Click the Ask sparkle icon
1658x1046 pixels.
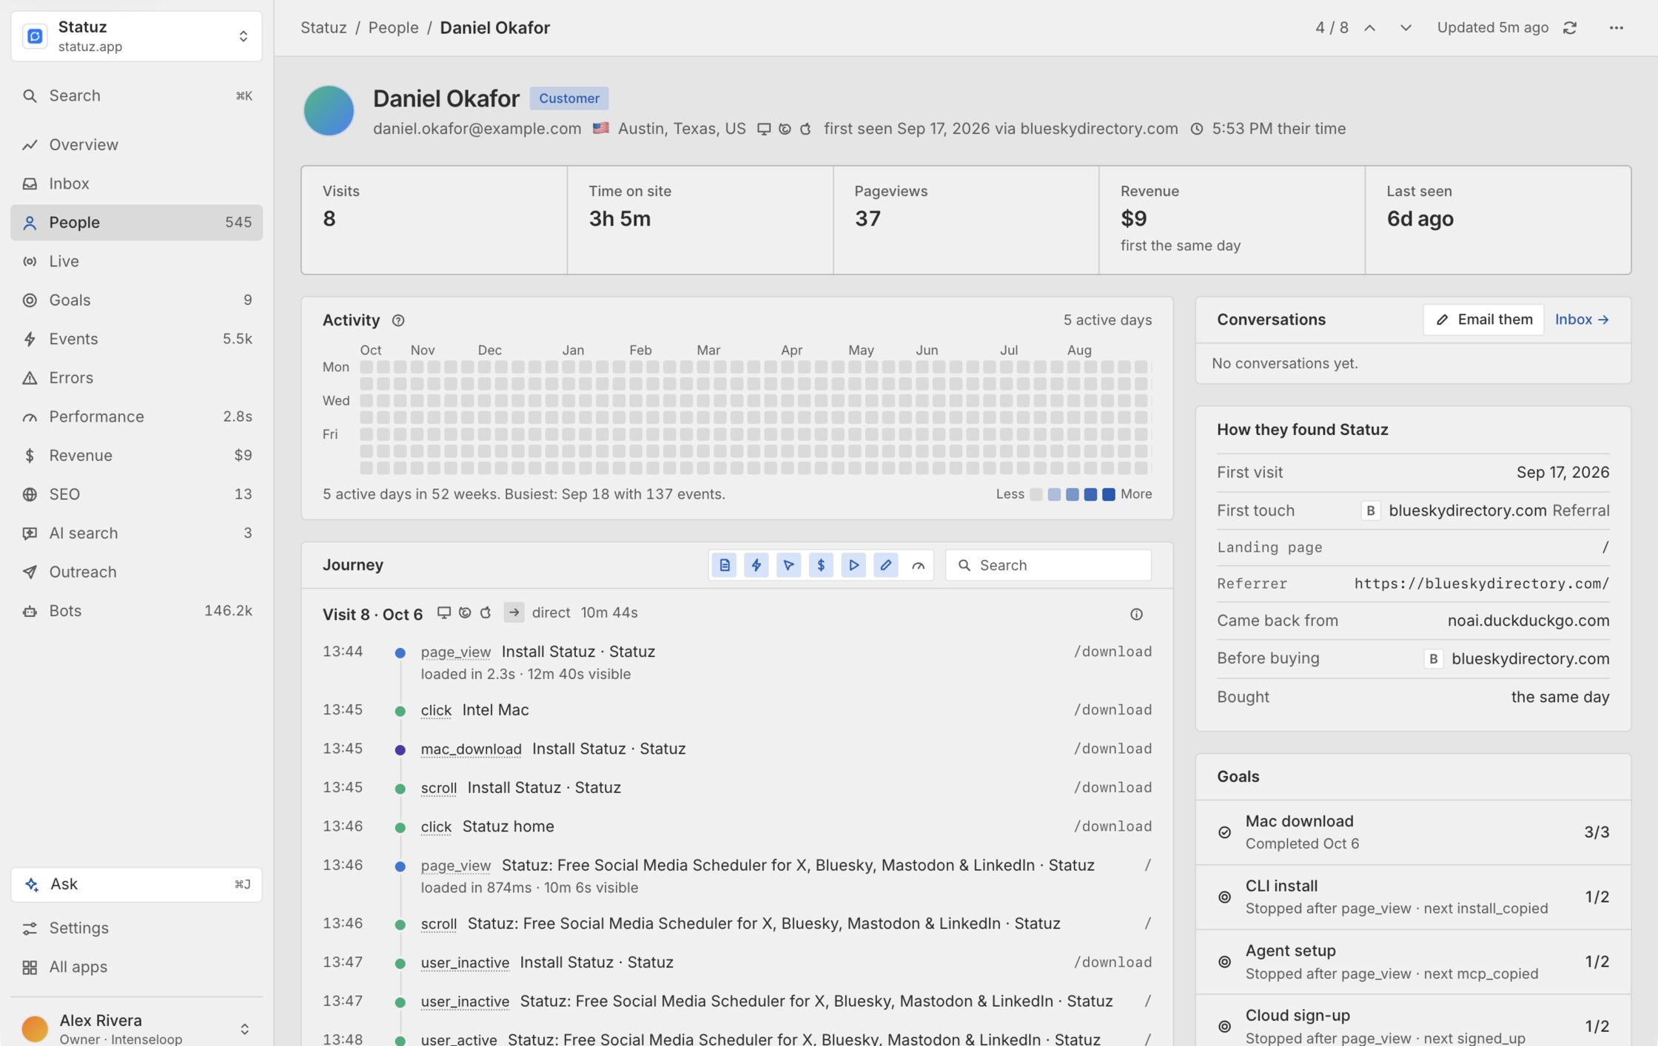pos(32,885)
